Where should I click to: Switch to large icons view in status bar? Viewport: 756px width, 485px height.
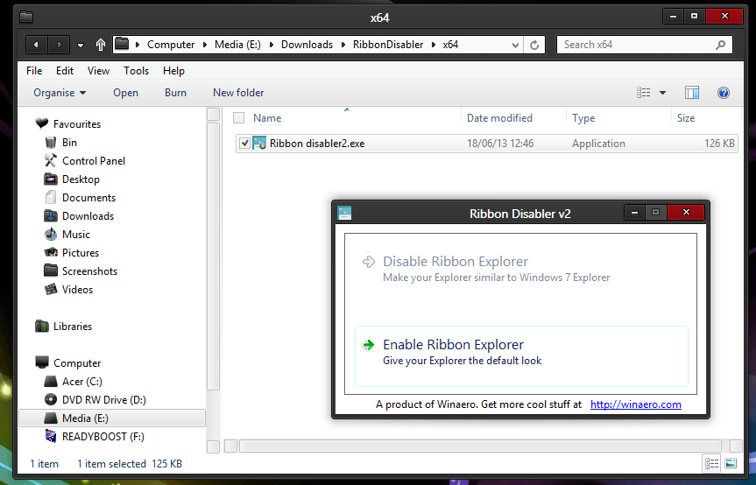(x=731, y=463)
